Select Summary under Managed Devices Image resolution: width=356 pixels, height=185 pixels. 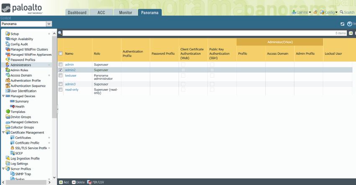pos(22,101)
